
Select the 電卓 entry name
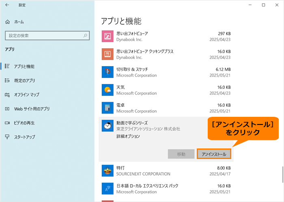(x=120, y=105)
